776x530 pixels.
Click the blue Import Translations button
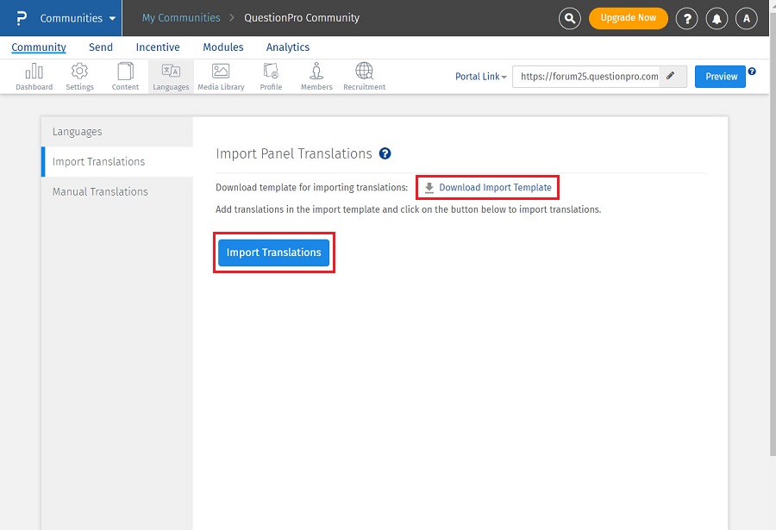click(x=273, y=253)
